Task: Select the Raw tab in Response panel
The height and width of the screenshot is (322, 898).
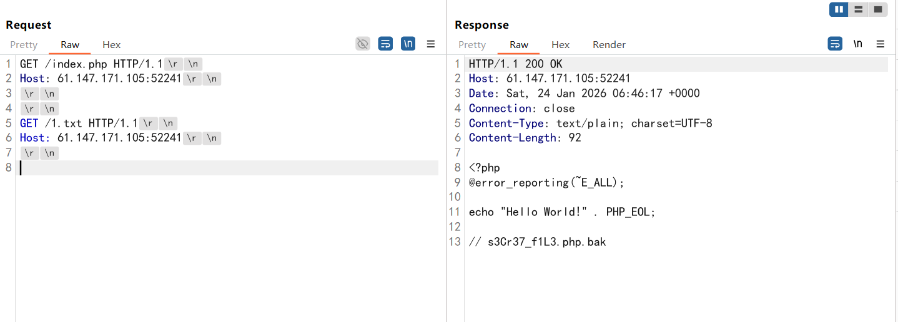Action: (x=519, y=45)
